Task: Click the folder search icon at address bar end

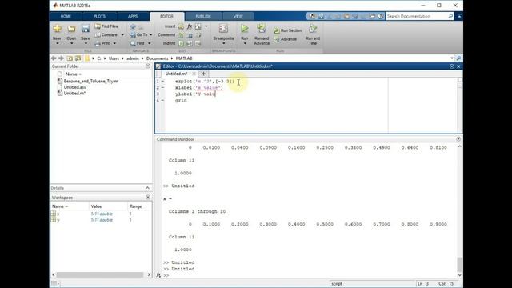Action: (458, 58)
